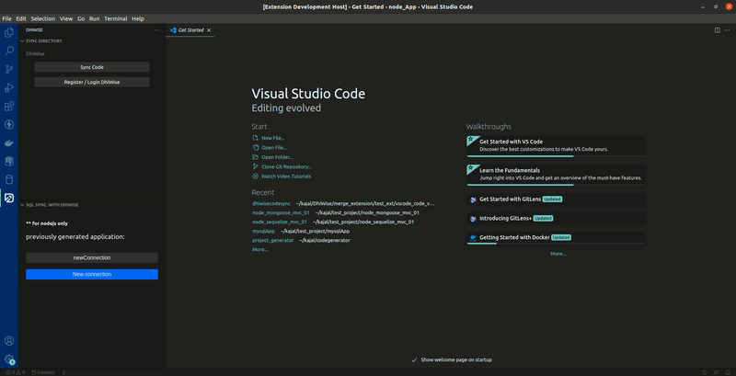The height and width of the screenshot is (376, 736).
Task: Open the Accounts icon
Action: [x=9, y=341]
